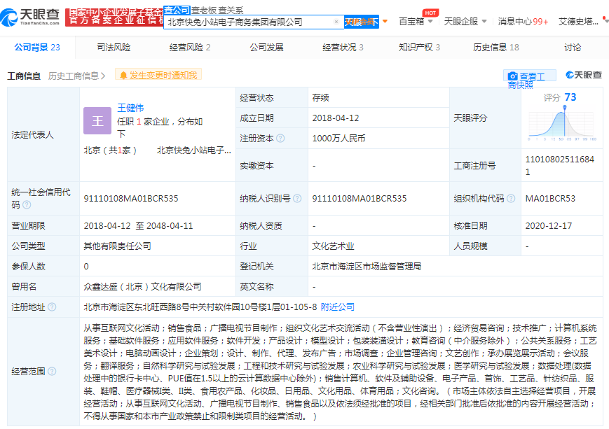This screenshot has height=429, width=609.
Task: Open the help icon next to 注册资本
Action: [280, 138]
